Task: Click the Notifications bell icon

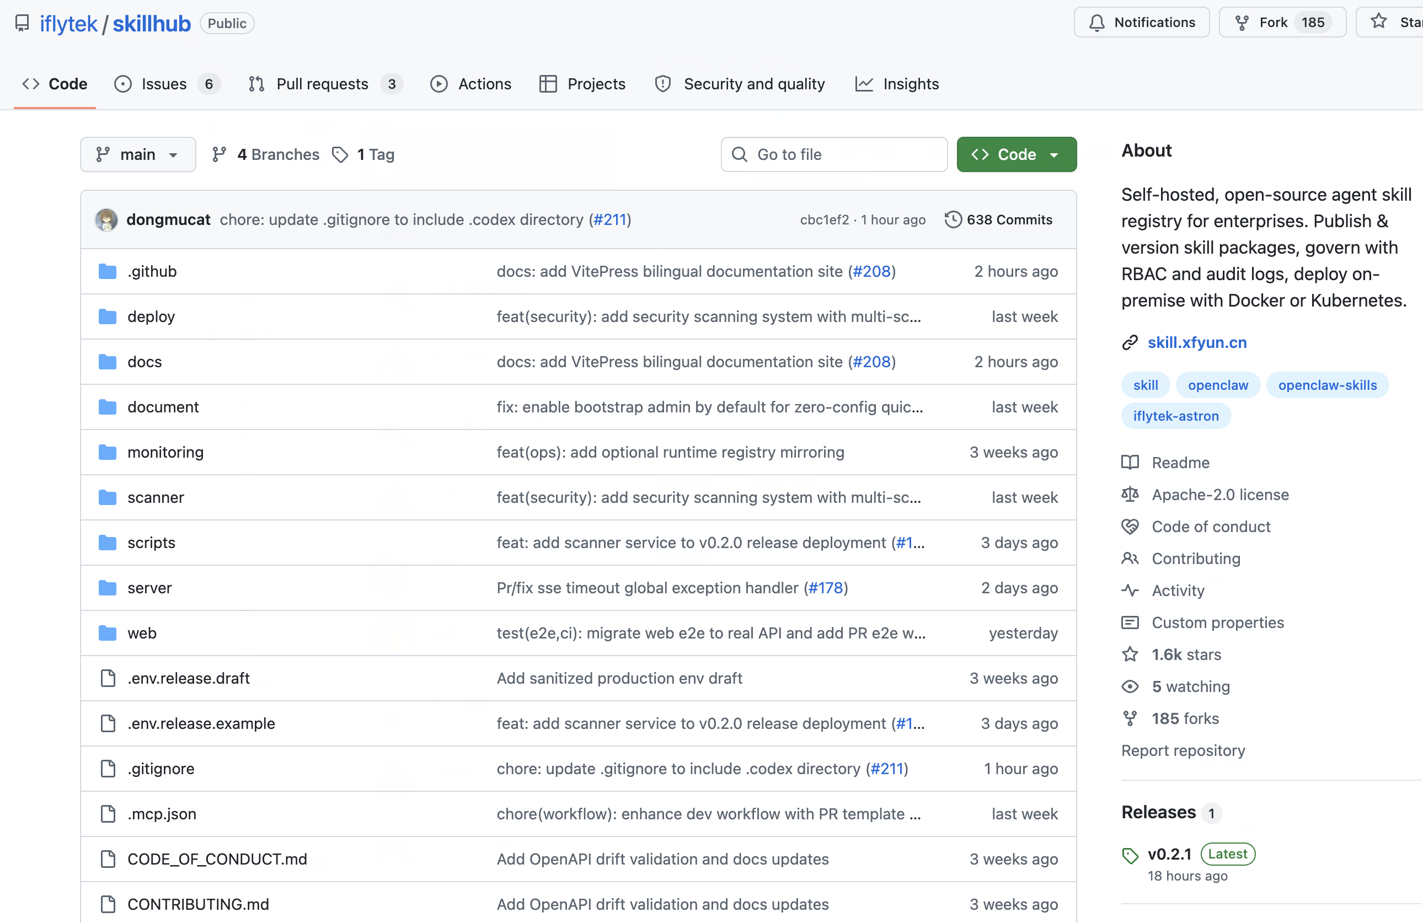Action: pyautogui.click(x=1096, y=23)
